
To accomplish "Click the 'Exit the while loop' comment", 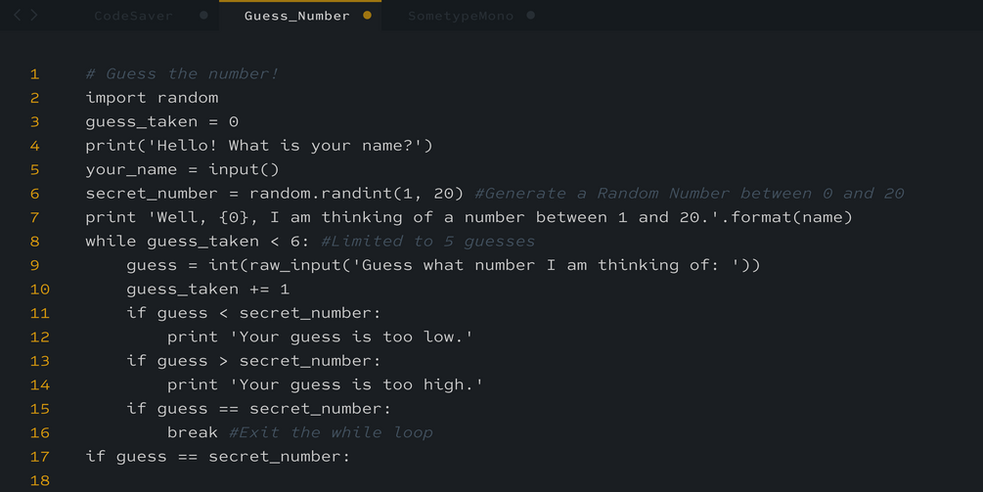I will click(x=331, y=432).
